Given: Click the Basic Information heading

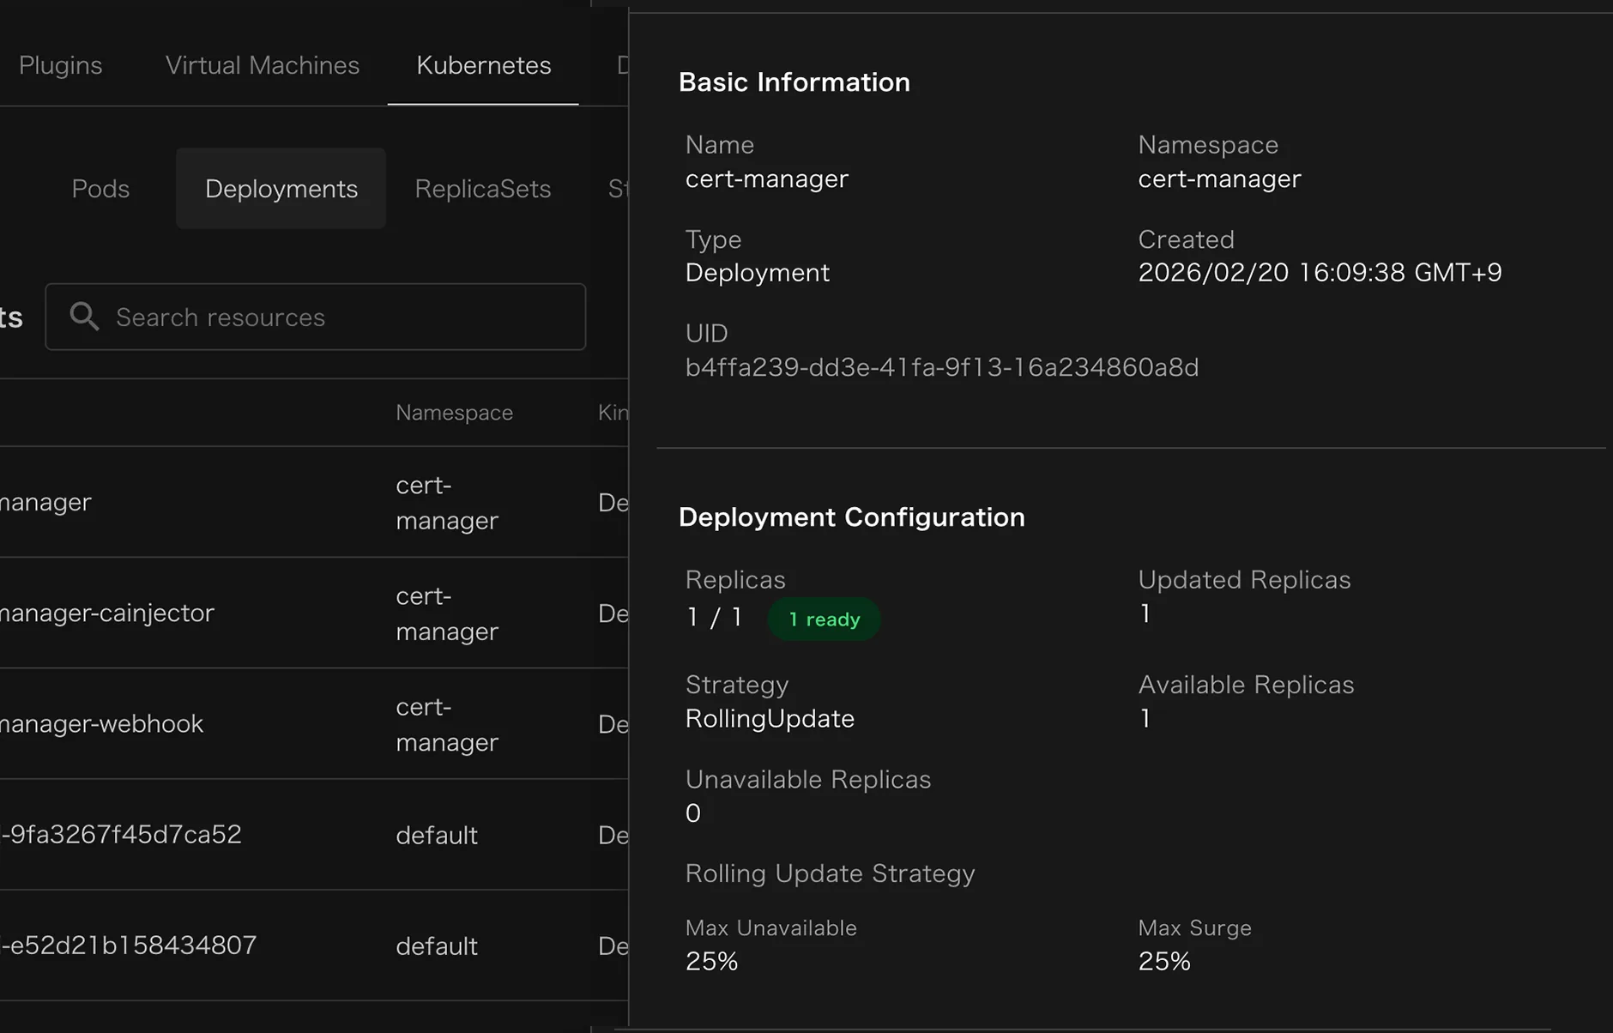Looking at the screenshot, I should [794, 82].
